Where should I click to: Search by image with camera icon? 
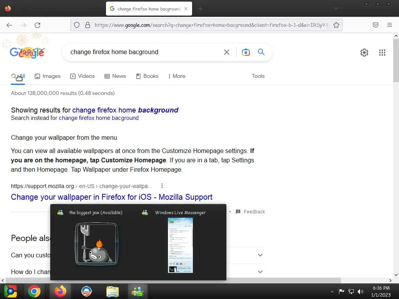tap(245, 52)
